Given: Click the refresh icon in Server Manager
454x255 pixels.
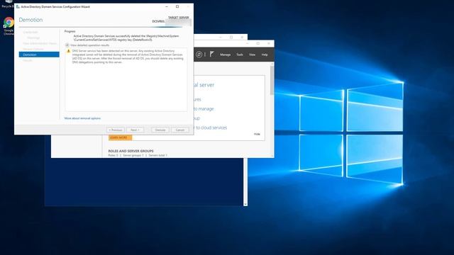Looking at the screenshot, I should (x=199, y=55).
